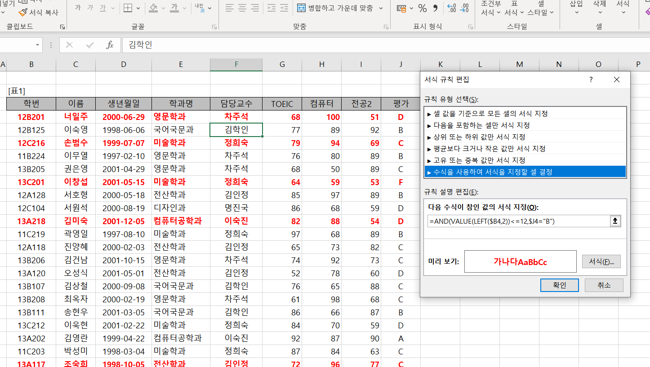The height and width of the screenshot is (367, 650).
Task: Apply Percent Style number format
Action: (x=422, y=8)
